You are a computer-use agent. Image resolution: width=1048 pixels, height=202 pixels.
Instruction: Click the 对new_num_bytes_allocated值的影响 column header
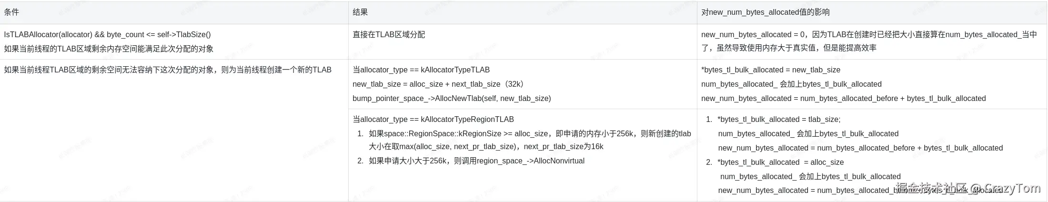tap(765, 12)
